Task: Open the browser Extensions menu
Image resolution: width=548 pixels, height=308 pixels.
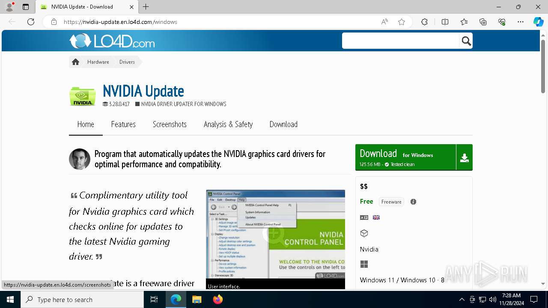Action: 424,22
